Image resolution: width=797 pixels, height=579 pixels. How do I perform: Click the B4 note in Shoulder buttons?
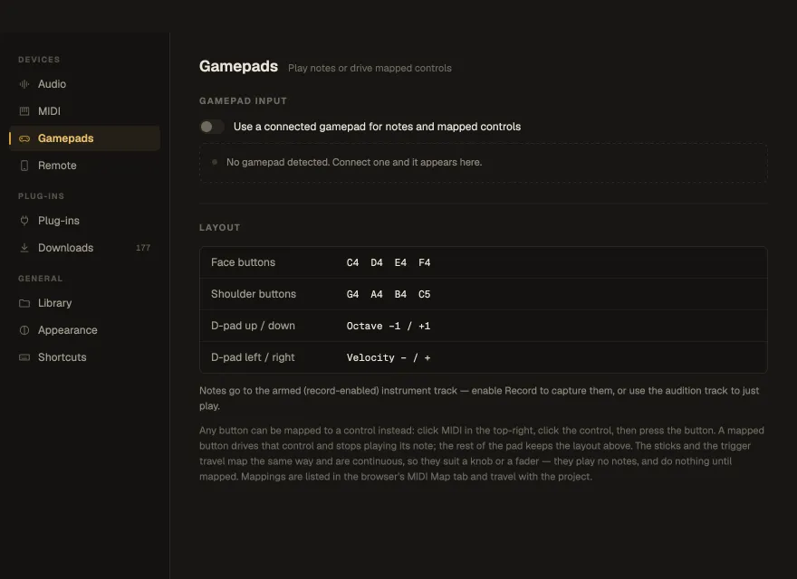point(400,294)
